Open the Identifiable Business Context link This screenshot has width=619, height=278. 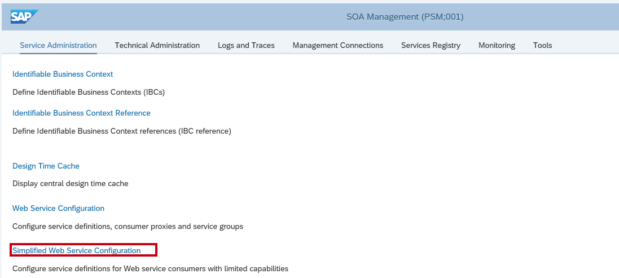63,74
